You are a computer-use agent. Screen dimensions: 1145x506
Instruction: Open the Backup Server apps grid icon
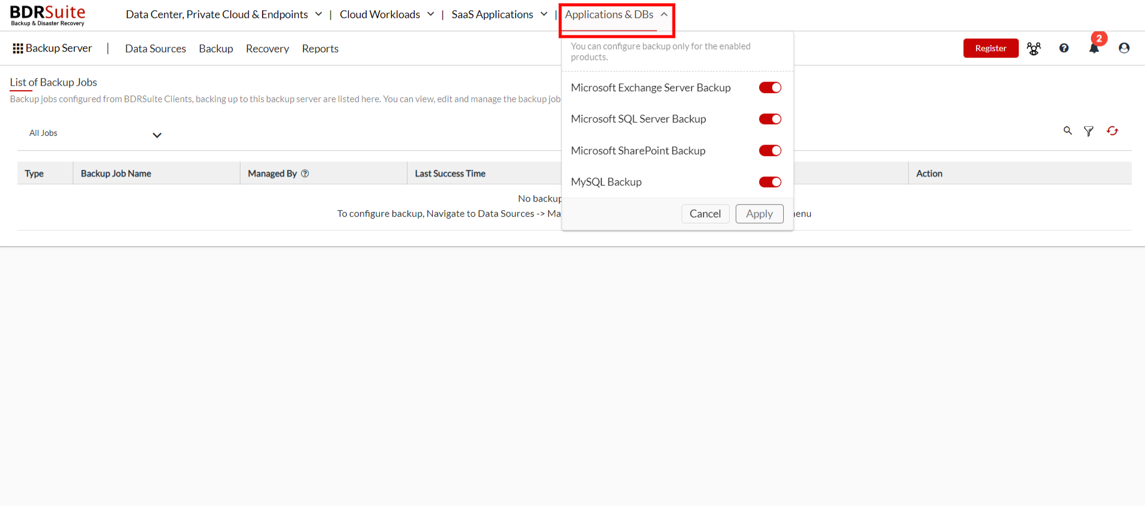(17, 49)
